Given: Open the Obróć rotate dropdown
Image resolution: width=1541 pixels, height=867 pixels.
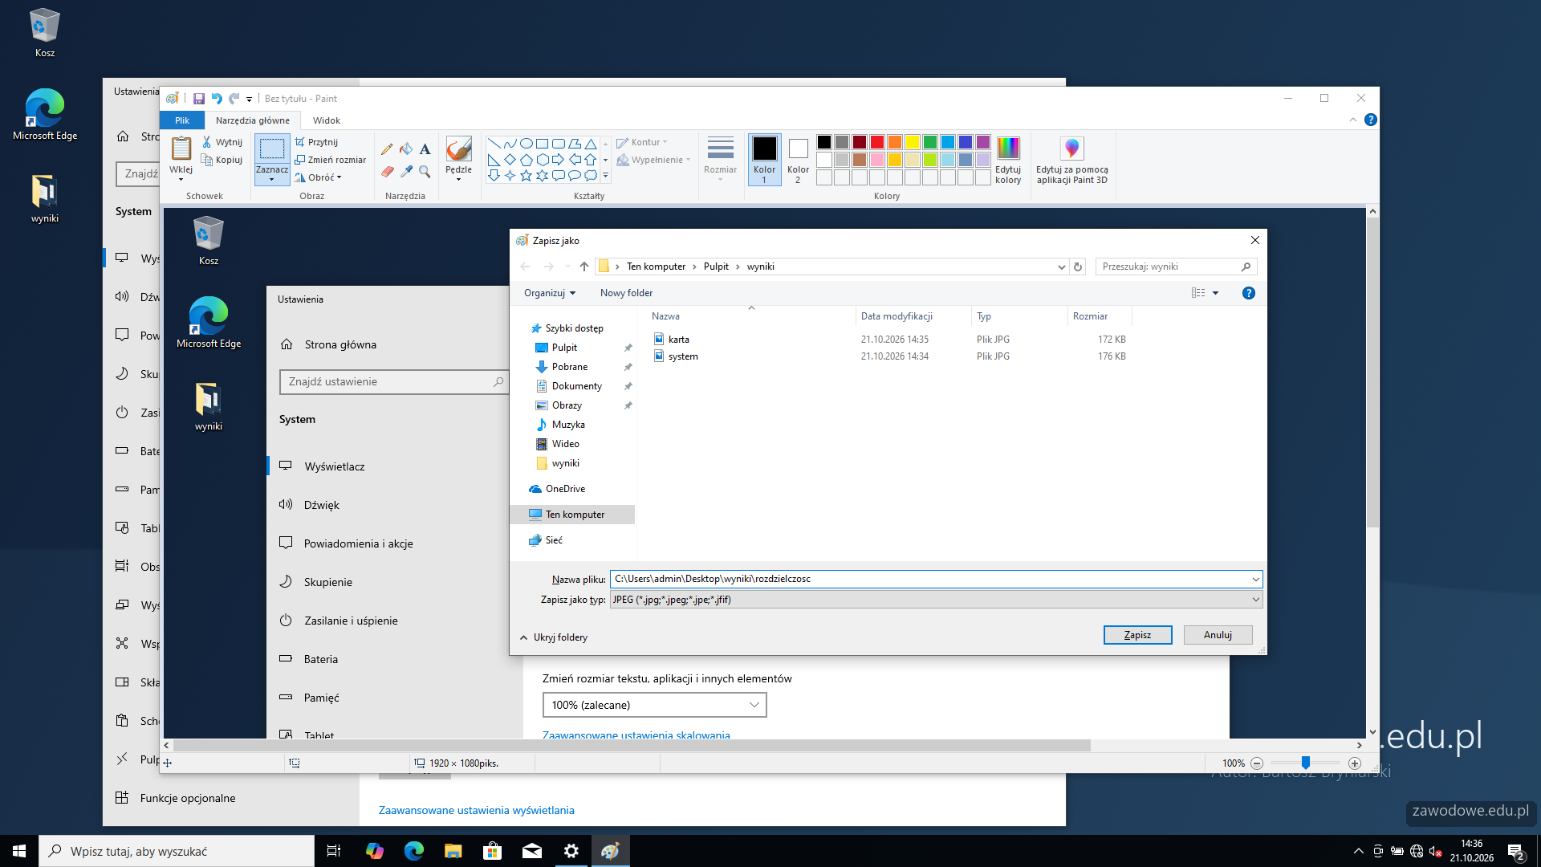Looking at the screenshot, I should [x=319, y=177].
